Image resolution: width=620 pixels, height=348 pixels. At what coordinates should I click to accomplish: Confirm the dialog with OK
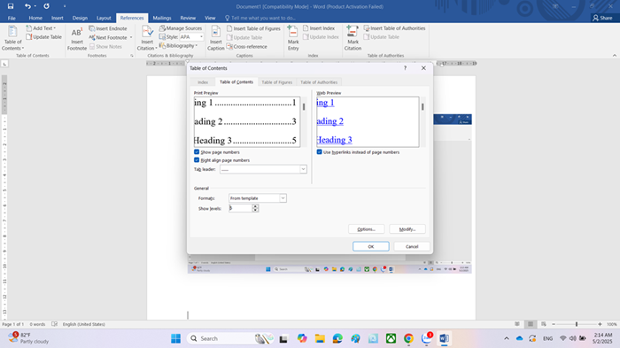point(371,246)
